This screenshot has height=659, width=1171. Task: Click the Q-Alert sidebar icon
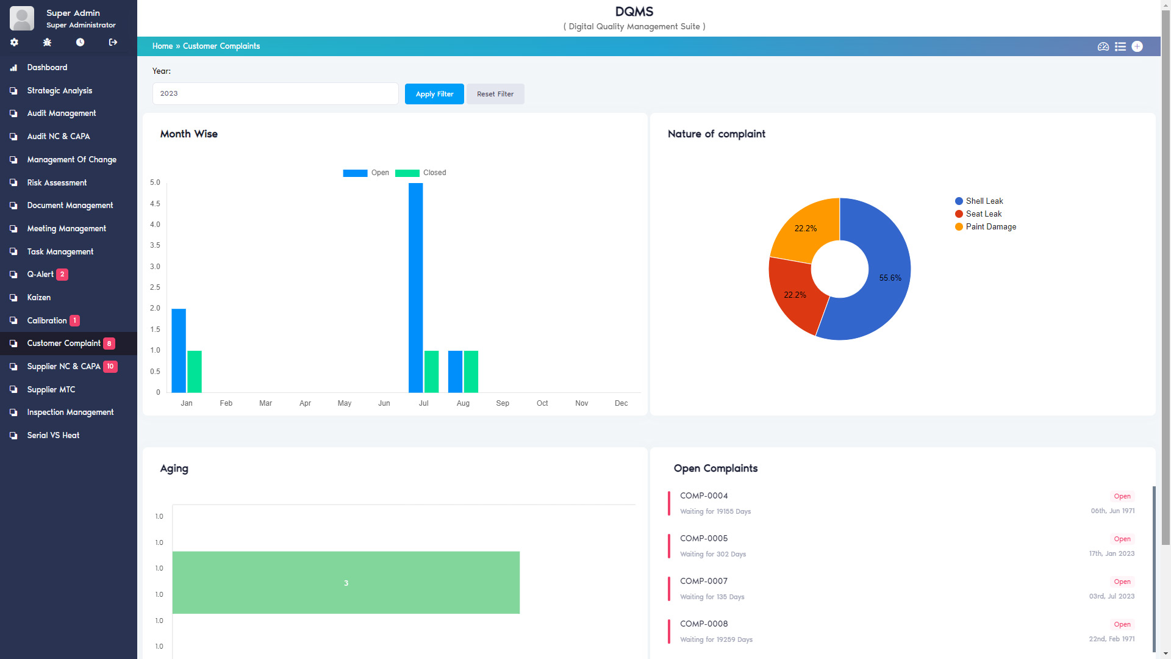13,275
